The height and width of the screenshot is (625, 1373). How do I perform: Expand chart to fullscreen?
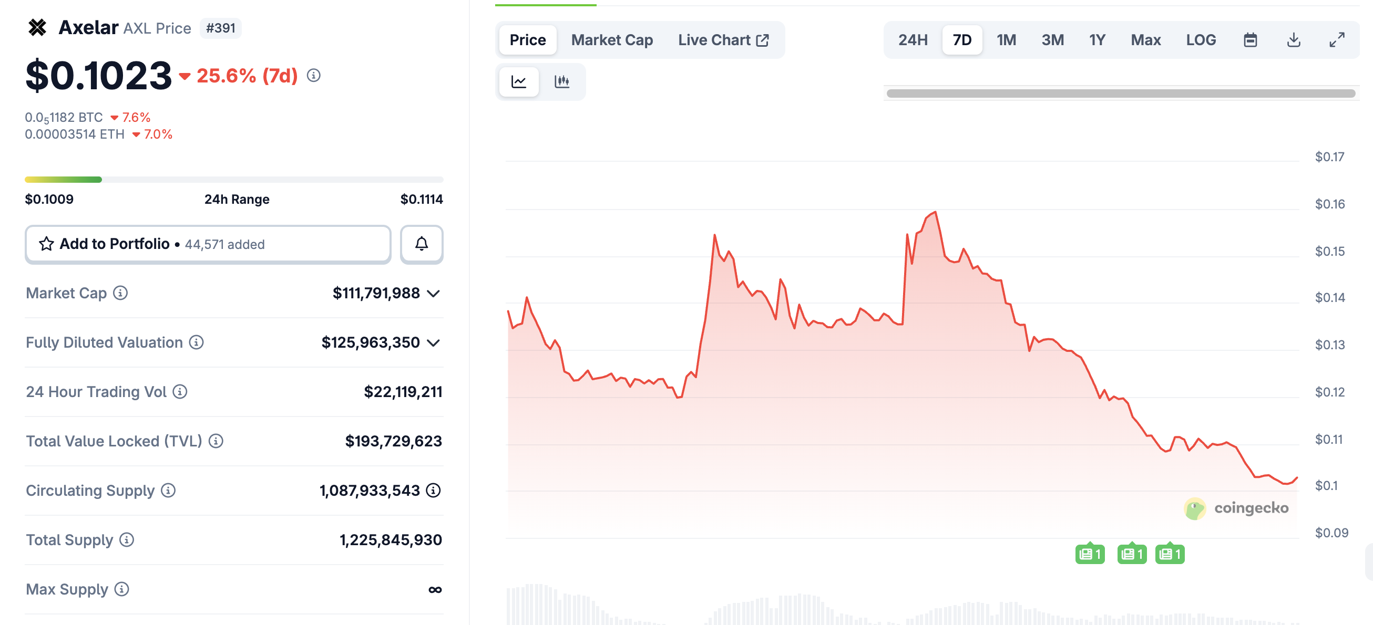click(x=1337, y=40)
